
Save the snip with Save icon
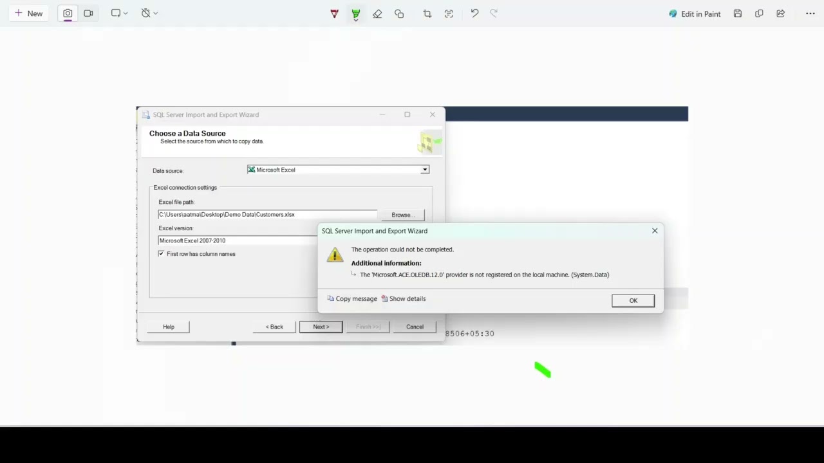click(738, 14)
